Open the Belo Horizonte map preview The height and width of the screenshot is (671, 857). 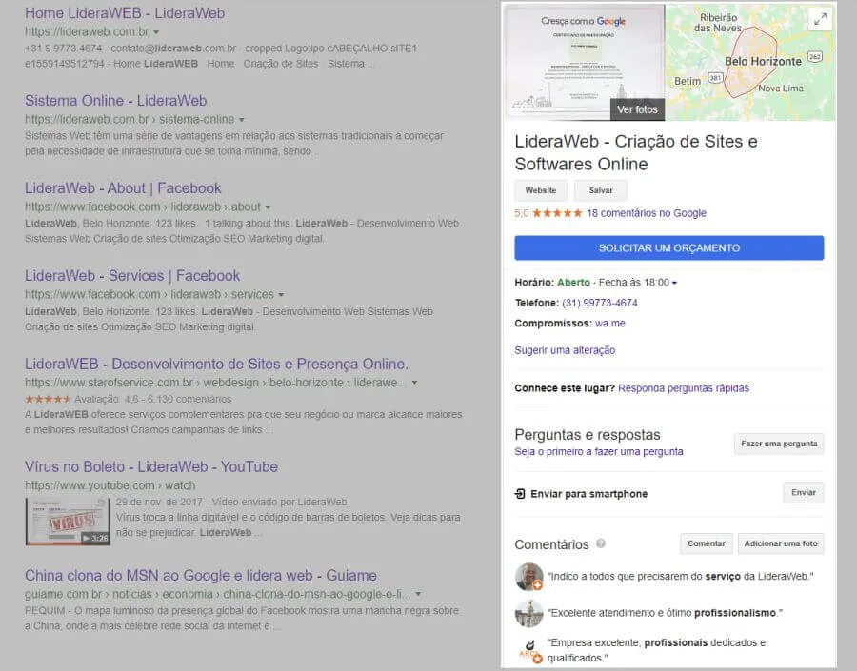(750, 62)
